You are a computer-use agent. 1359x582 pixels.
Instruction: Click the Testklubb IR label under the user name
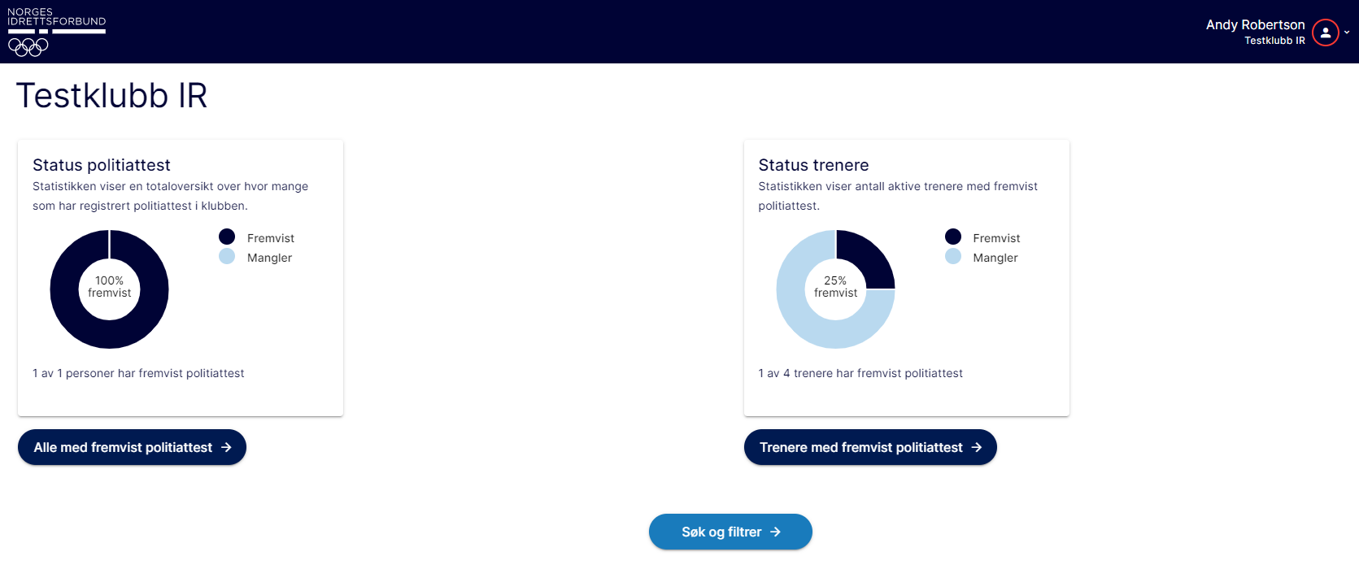point(1274,41)
